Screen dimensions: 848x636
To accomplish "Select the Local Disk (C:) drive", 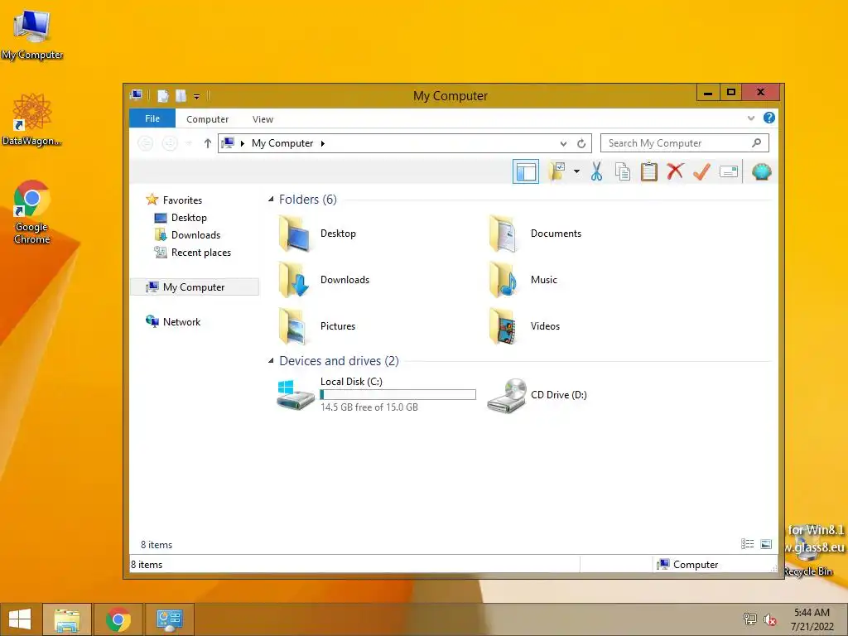I will [376, 395].
